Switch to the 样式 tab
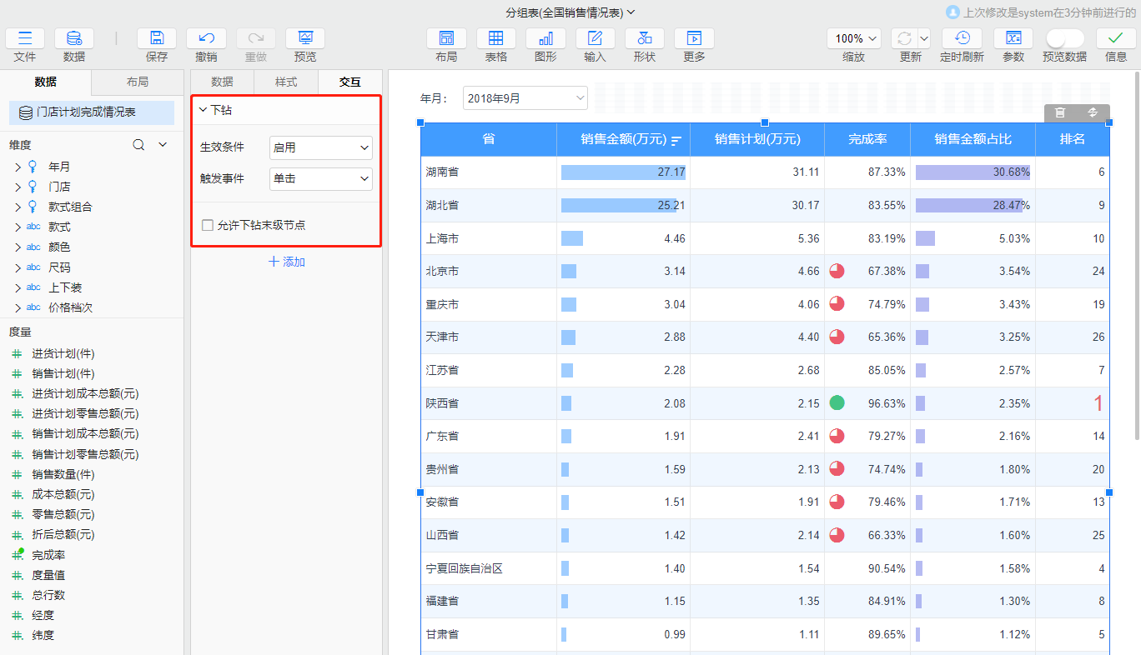 click(x=286, y=82)
